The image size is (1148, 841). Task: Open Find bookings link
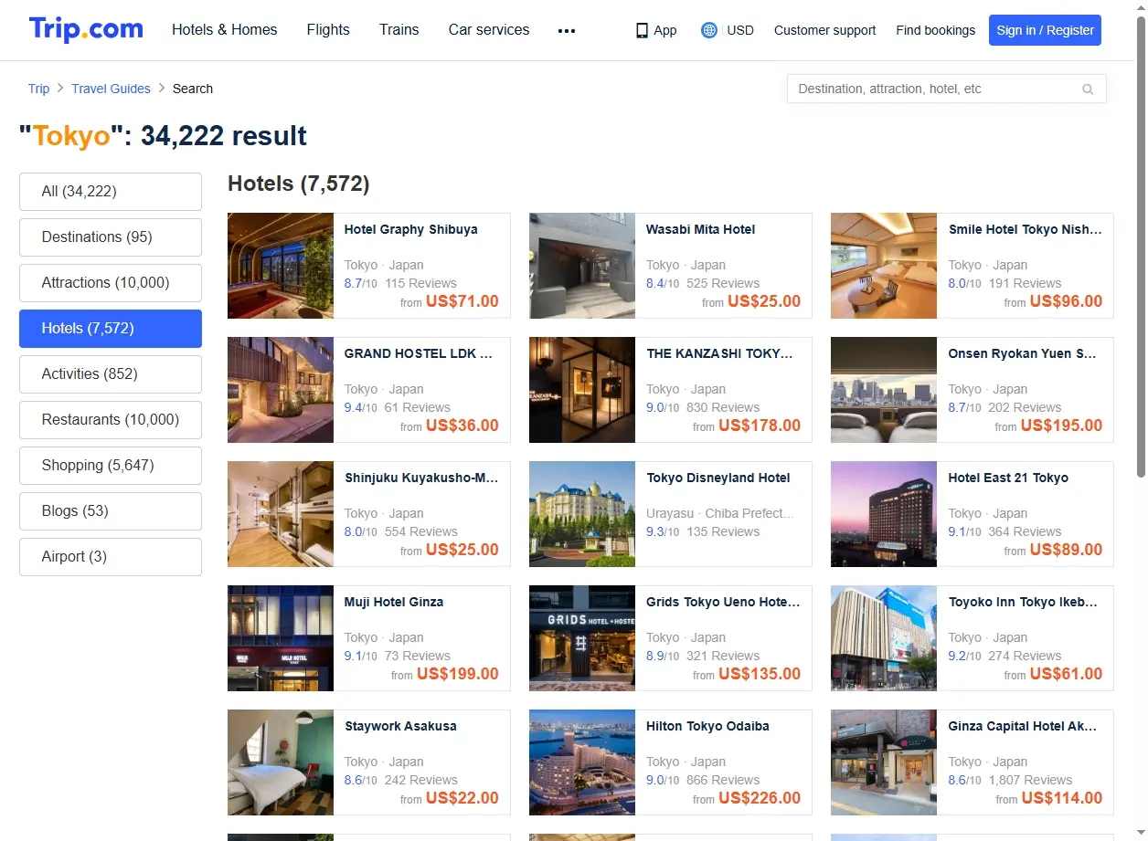tap(935, 30)
